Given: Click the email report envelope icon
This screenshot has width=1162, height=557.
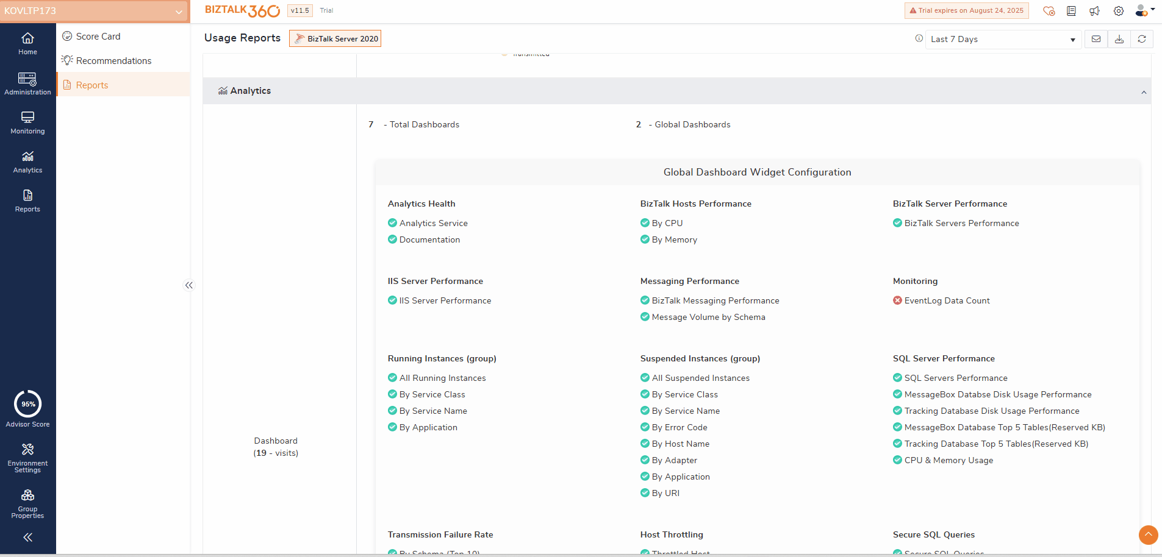Looking at the screenshot, I should [x=1096, y=39].
